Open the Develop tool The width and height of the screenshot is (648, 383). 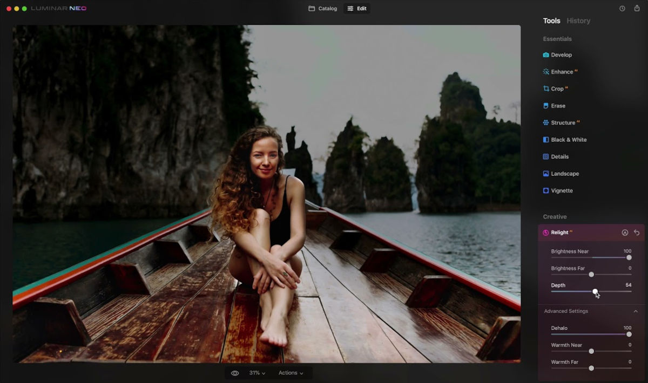pos(561,55)
